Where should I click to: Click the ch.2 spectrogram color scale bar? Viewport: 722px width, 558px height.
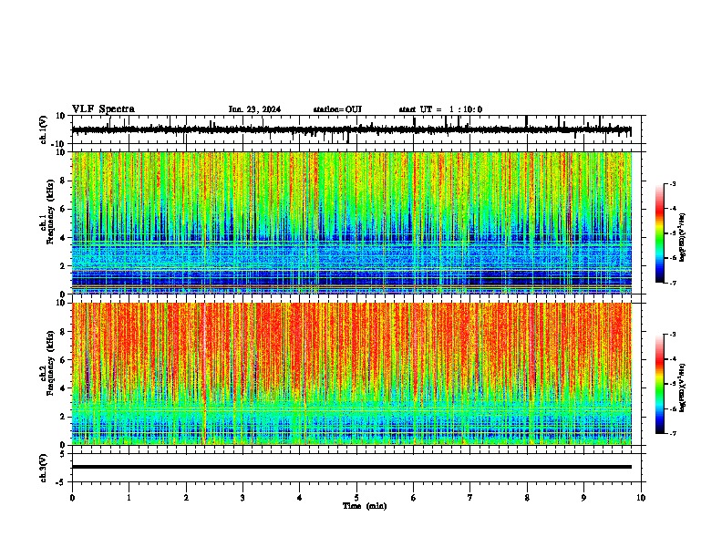660,384
